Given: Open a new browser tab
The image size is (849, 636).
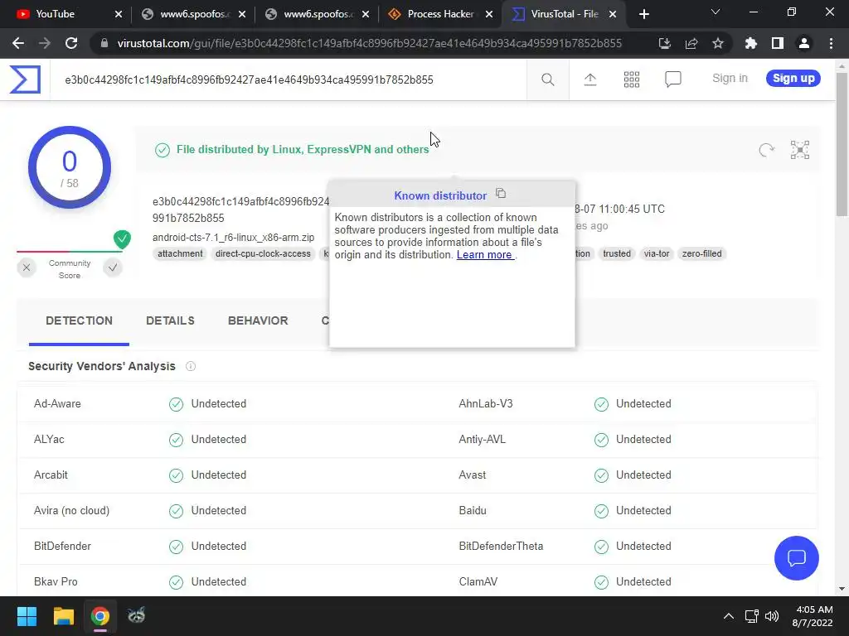Looking at the screenshot, I should pyautogui.click(x=643, y=14).
